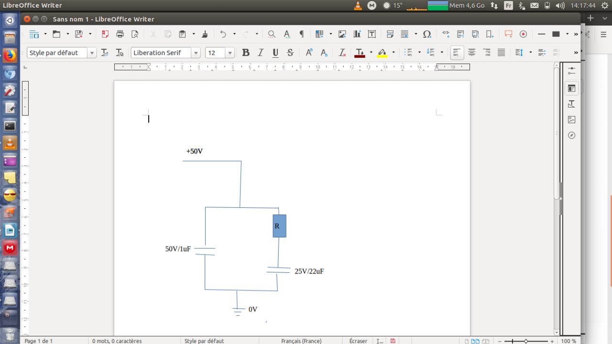The width and height of the screenshot is (612, 344).
Task: Insert a footnote
Action: 460,34
